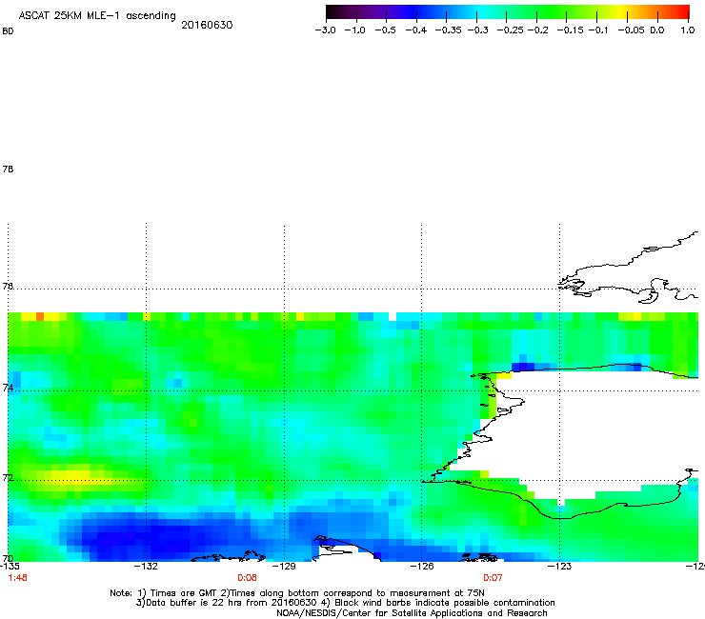Select the longitude label -132
The width and height of the screenshot is (705, 619).
point(146,567)
